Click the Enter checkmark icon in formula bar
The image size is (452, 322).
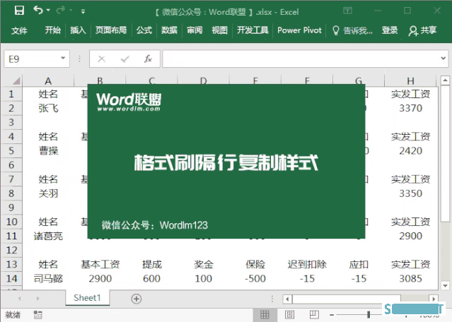point(124,59)
